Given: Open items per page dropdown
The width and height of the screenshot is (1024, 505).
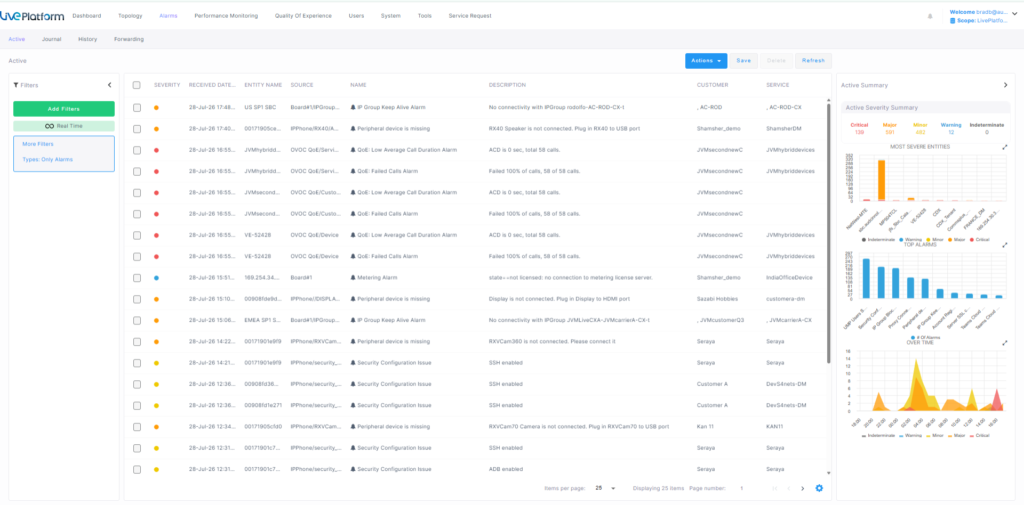Looking at the screenshot, I should (606, 488).
